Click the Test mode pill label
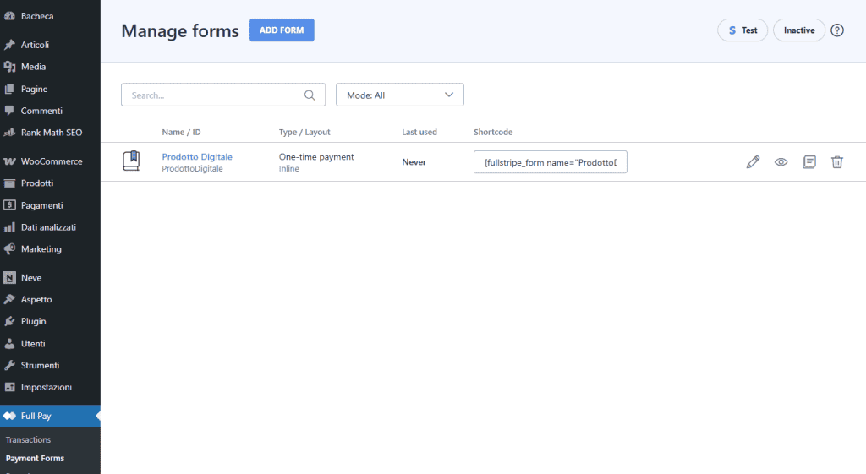Image resolution: width=866 pixels, height=474 pixels. click(749, 30)
